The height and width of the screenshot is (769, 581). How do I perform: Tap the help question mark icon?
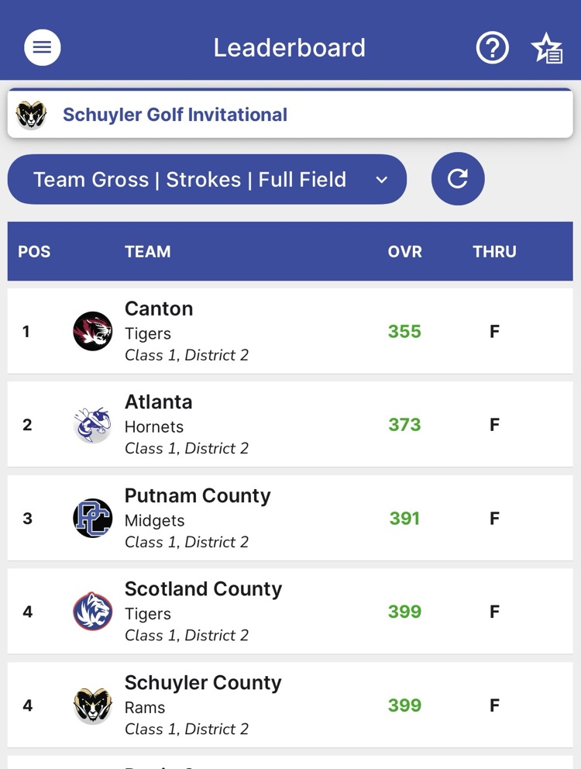click(492, 48)
